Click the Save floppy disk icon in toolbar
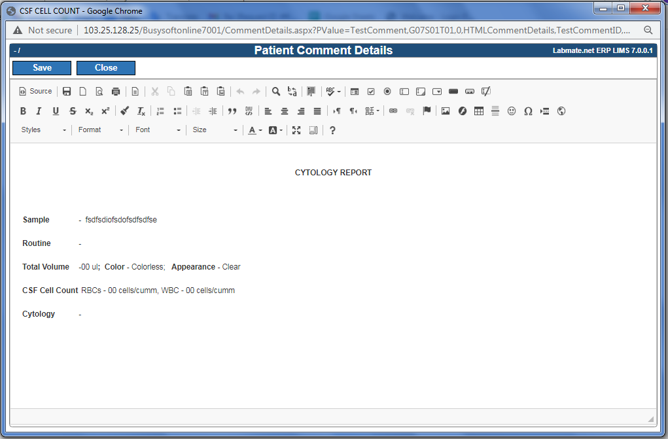The width and height of the screenshot is (668, 439). click(67, 91)
